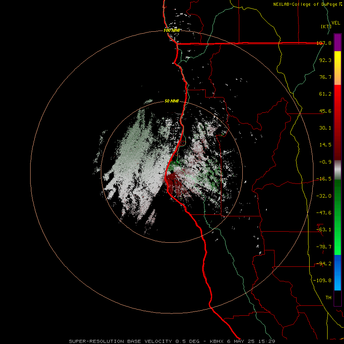
Task: Click the 107.8 legend value
Action: click(324, 43)
